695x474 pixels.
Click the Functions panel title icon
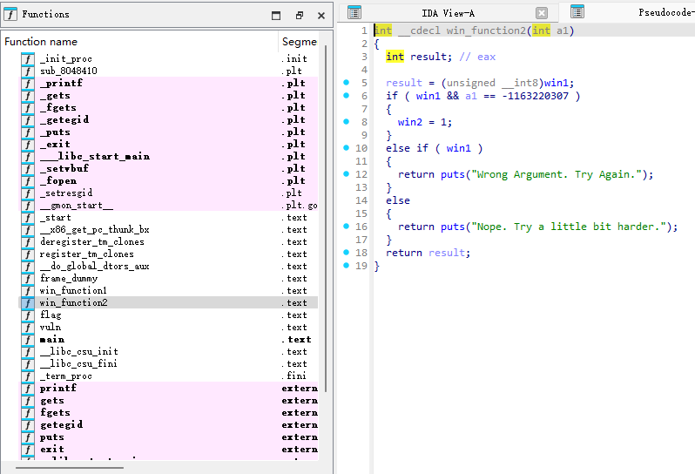pyautogui.click(x=10, y=14)
